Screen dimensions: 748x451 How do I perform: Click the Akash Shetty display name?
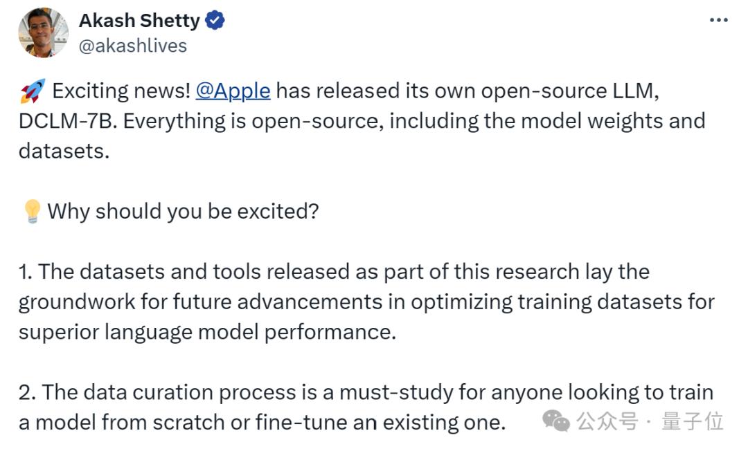[139, 21]
